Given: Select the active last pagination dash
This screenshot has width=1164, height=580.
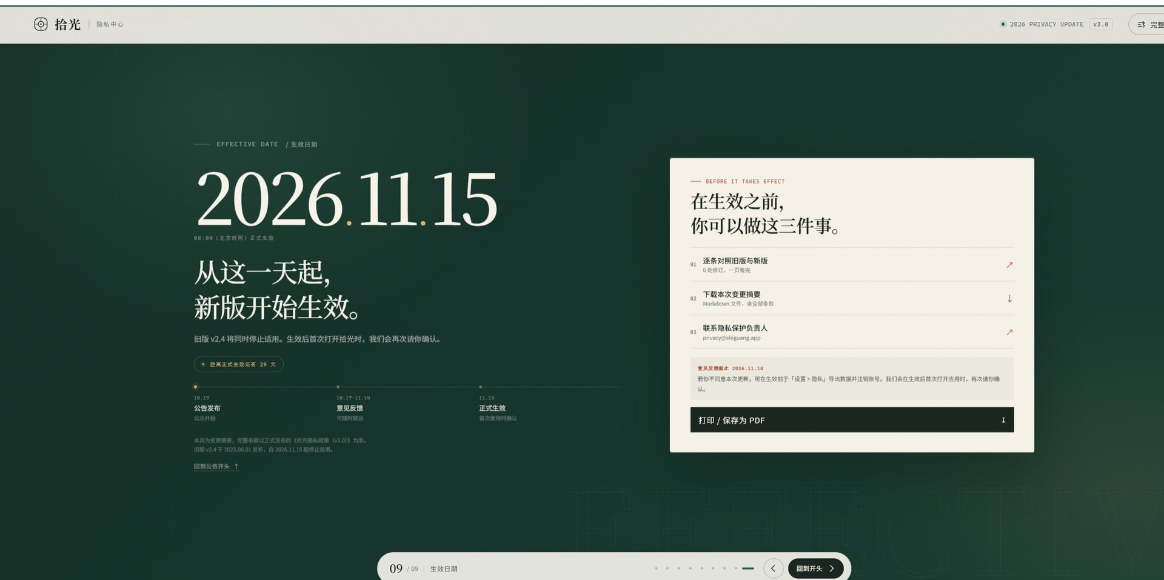Looking at the screenshot, I should (748, 568).
